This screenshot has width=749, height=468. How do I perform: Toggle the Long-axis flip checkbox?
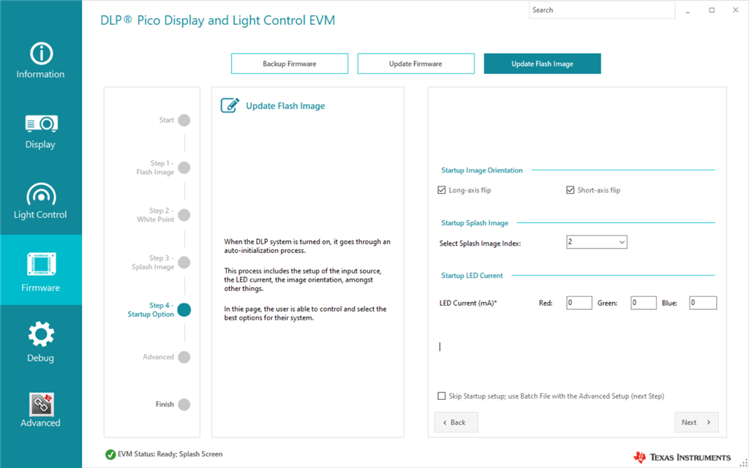[x=441, y=190]
